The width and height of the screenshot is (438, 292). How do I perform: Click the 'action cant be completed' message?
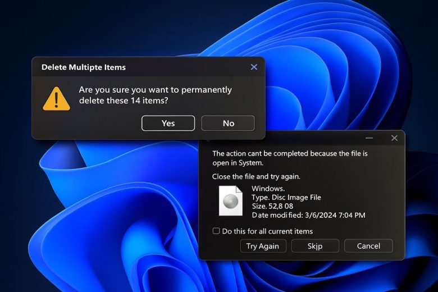[x=290, y=158]
